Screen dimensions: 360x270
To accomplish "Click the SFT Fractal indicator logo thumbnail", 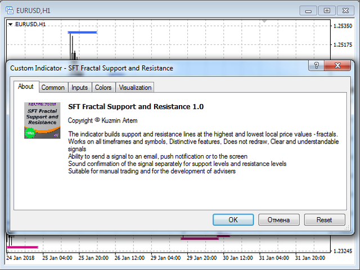I will coord(42,120).
